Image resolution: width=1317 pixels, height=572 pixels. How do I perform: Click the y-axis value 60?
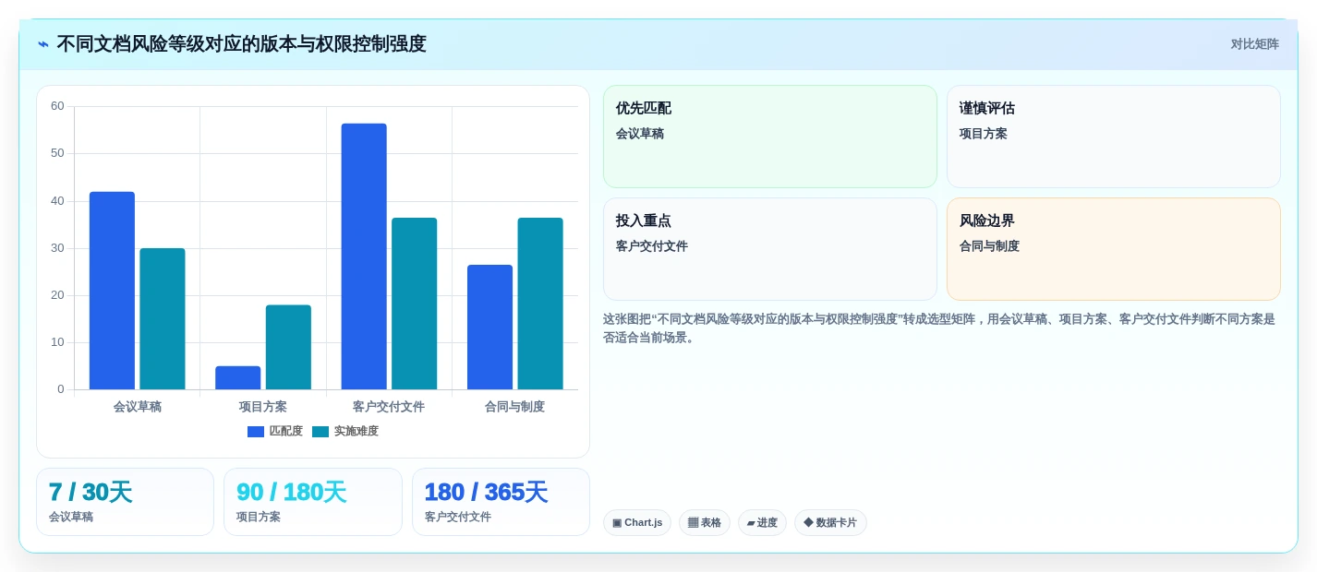[57, 106]
